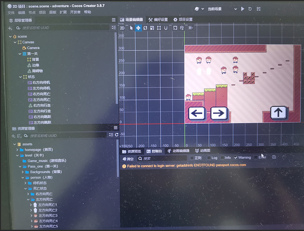
Task: Collapse all nodes using hierarchy list icon
Action: tap(114, 28)
